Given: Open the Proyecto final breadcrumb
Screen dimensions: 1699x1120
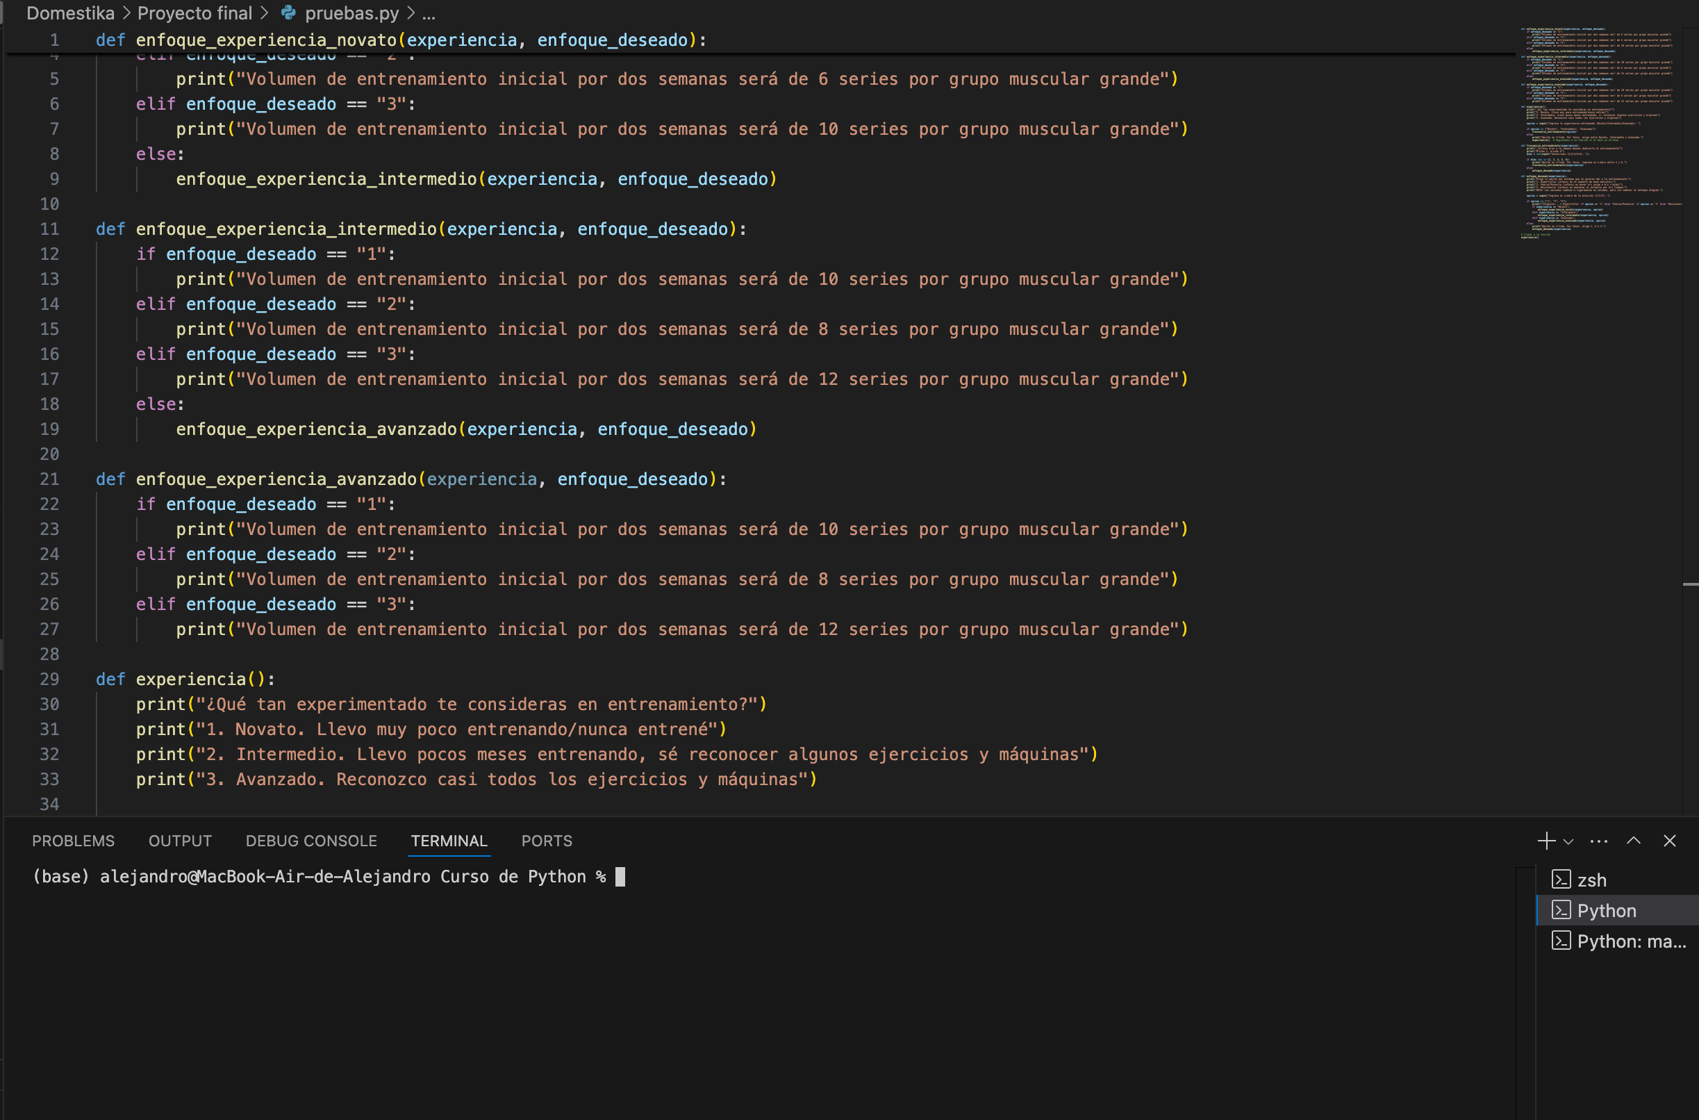Looking at the screenshot, I should point(194,13).
